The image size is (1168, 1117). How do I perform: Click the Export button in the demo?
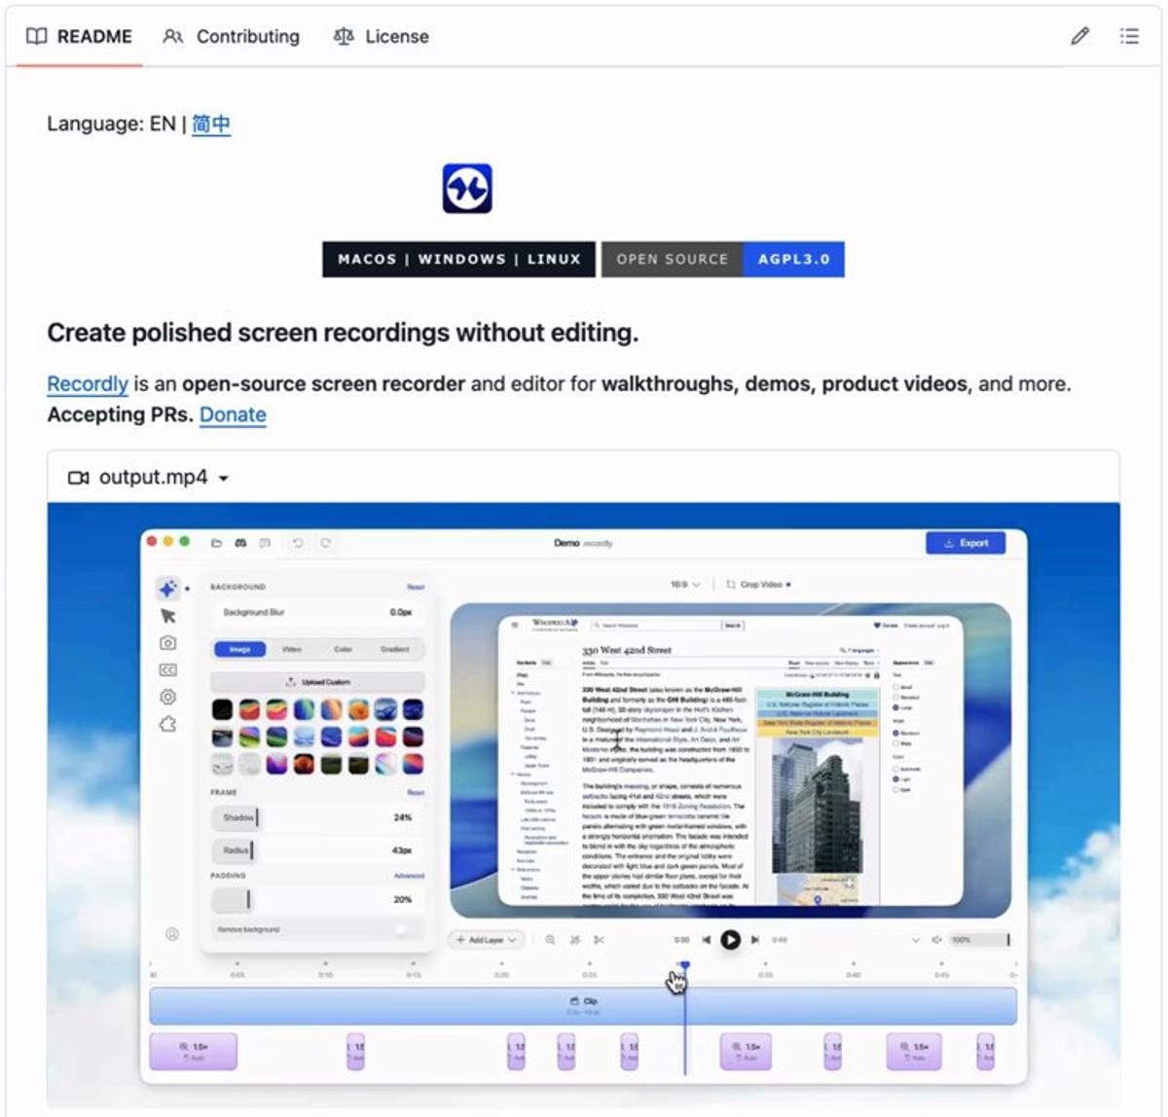pyautogui.click(x=966, y=543)
